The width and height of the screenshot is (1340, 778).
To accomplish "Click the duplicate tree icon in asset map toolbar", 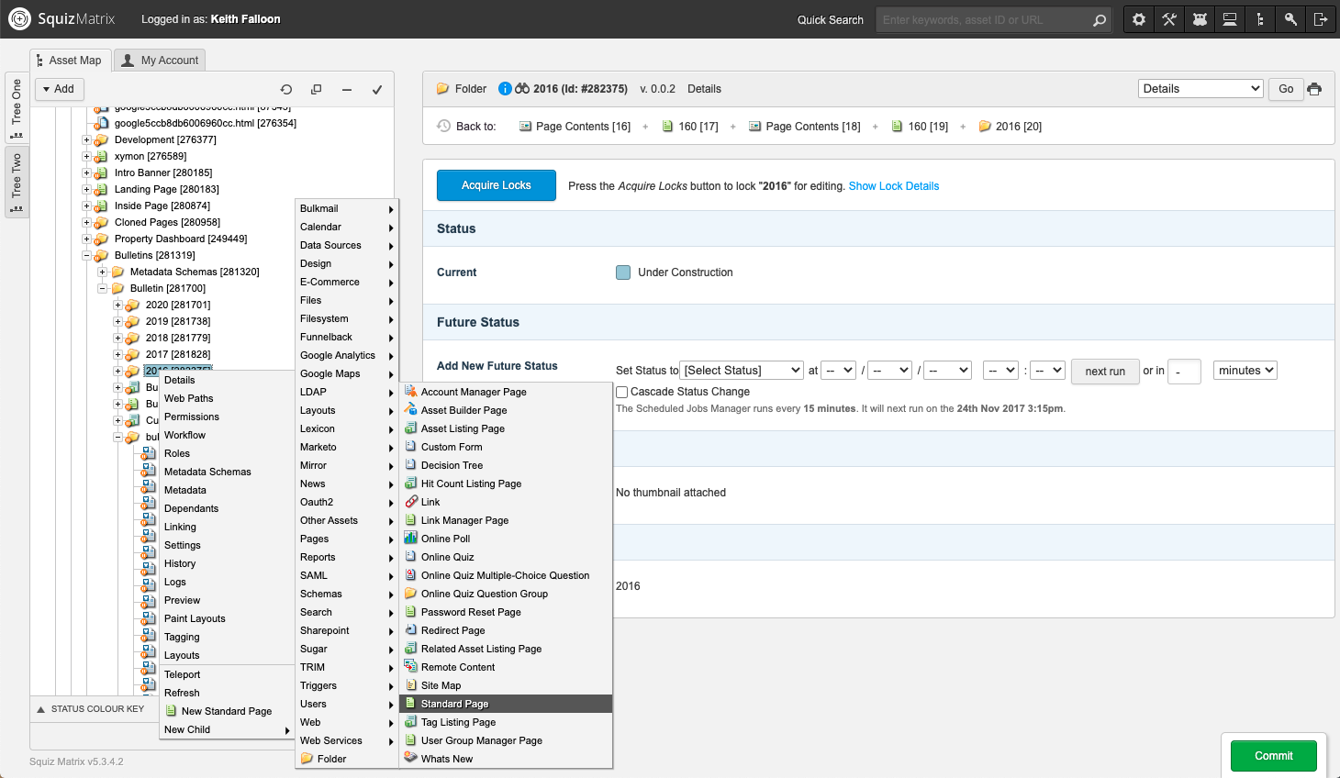I will 316,89.
